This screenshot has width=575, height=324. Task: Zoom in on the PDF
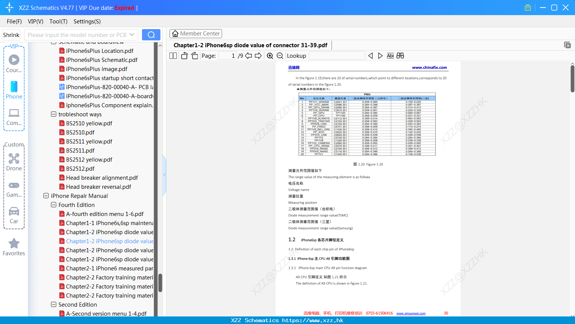point(270,56)
